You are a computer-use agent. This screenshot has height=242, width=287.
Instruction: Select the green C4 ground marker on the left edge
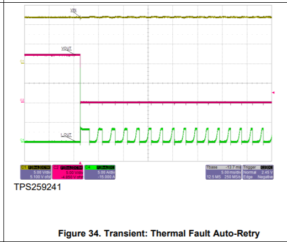[x=22, y=140]
